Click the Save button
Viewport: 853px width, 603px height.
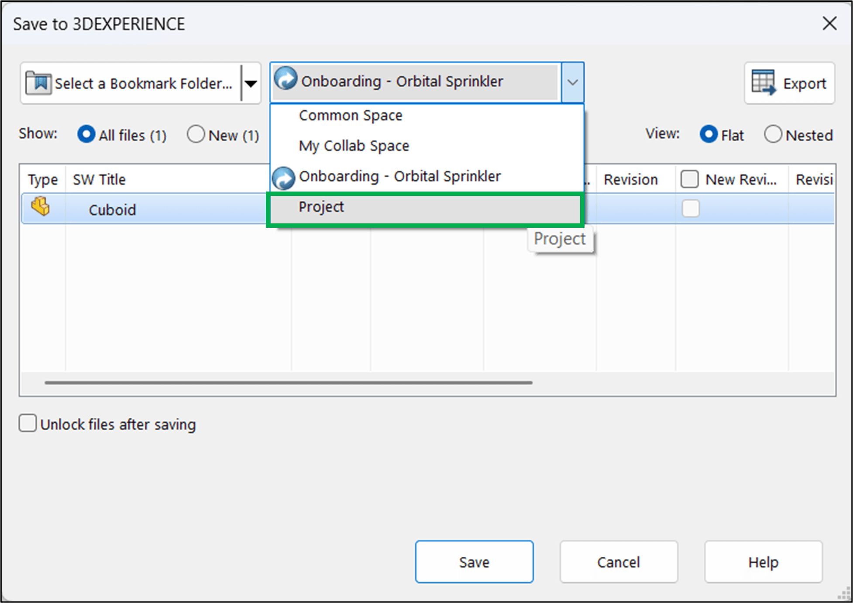pyautogui.click(x=474, y=562)
